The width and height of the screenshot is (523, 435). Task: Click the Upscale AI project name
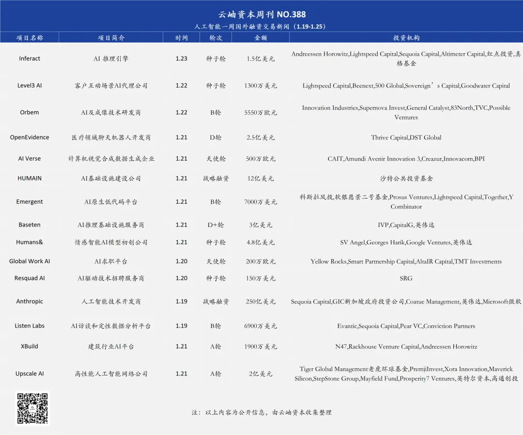pyautogui.click(x=30, y=374)
